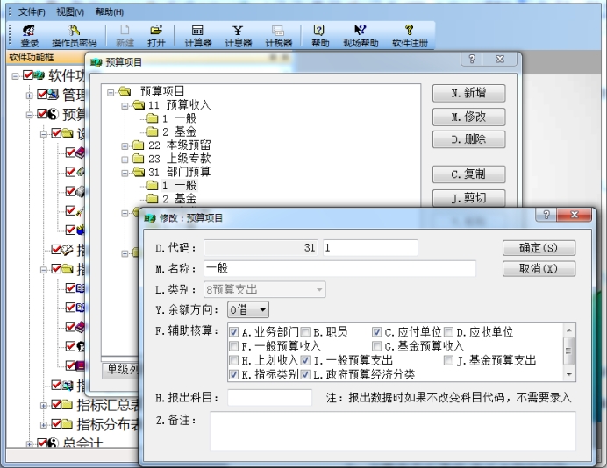Select 2 基金 under 11 预算收入

point(179,131)
